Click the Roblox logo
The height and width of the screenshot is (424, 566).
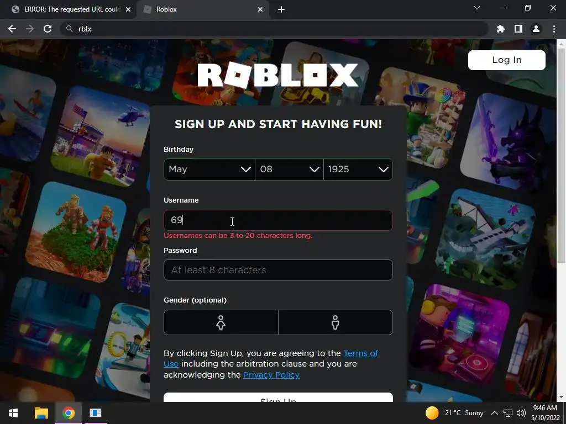[278, 75]
